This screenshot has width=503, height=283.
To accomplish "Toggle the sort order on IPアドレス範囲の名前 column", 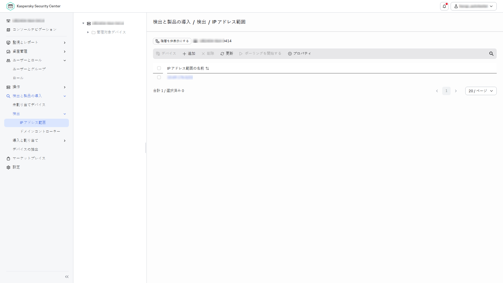I will click(x=207, y=68).
